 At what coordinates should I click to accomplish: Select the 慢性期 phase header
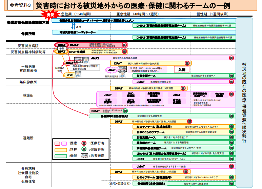point(213,14)
